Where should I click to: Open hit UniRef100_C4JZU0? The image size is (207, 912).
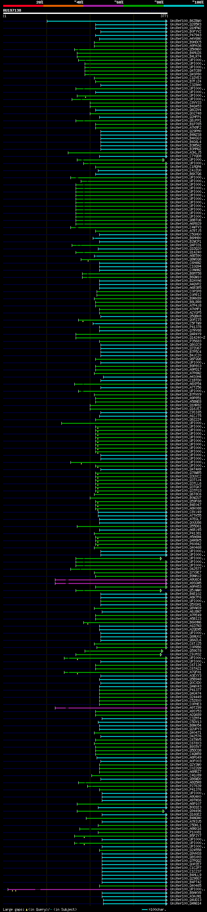coord(186,170)
